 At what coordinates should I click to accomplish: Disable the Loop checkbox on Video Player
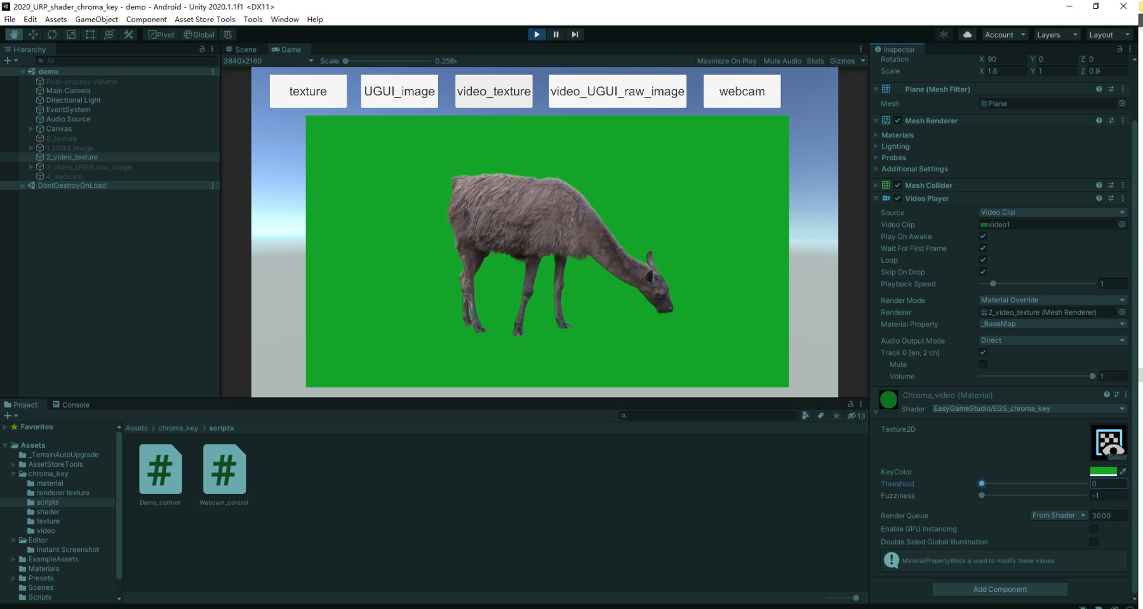pyautogui.click(x=983, y=260)
